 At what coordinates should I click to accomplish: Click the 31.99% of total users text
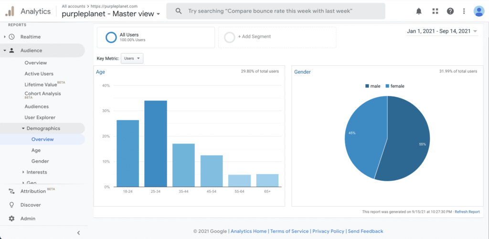458,72
